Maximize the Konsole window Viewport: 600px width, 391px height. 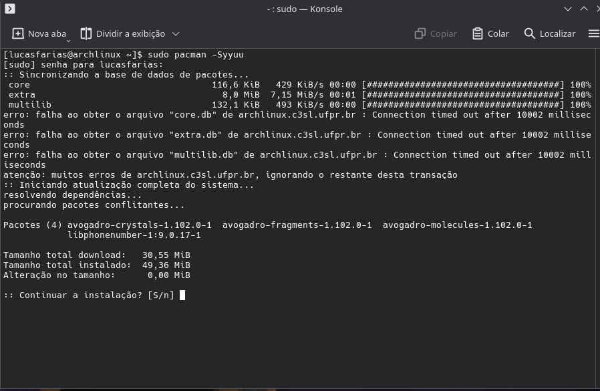tap(584, 9)
